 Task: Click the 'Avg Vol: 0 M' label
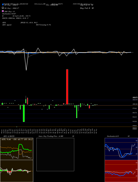tap(87, 5)
